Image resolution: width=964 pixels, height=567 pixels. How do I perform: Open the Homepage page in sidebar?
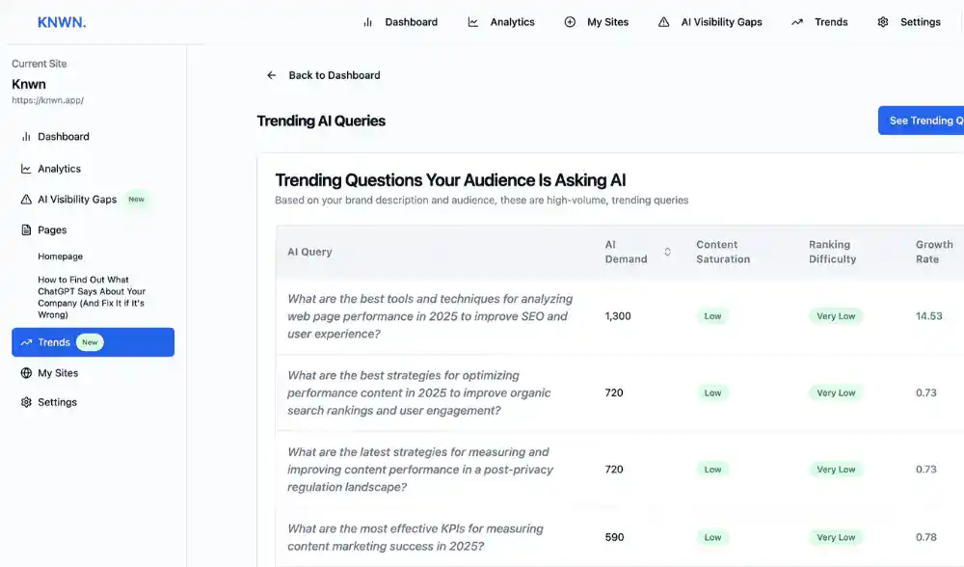pyautogui.click(x=61, y=256)
